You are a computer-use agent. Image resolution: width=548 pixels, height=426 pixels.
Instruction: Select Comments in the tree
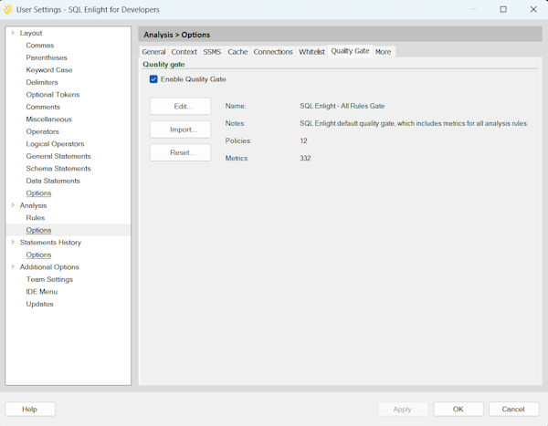(x=43, y=107)
